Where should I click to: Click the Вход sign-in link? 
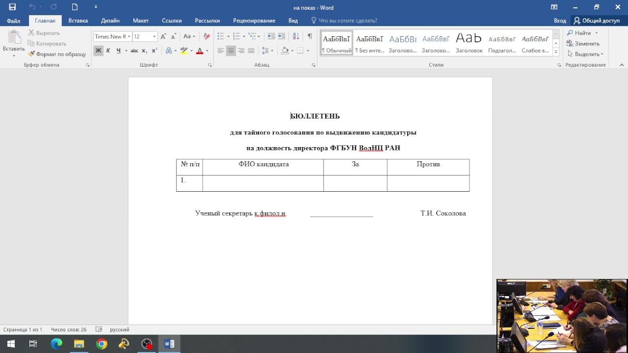click(x=560, y=21)
